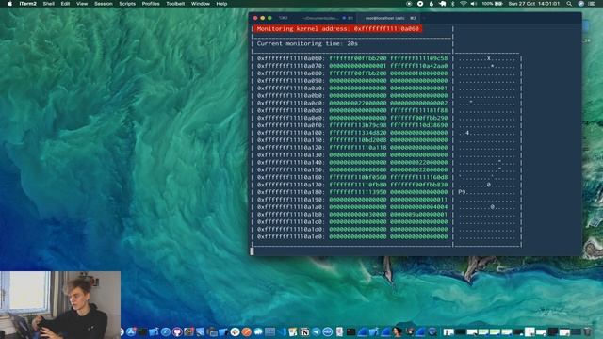Open the Edit menu
Viewport: 603px width, 339px height.
click(65, 4)
